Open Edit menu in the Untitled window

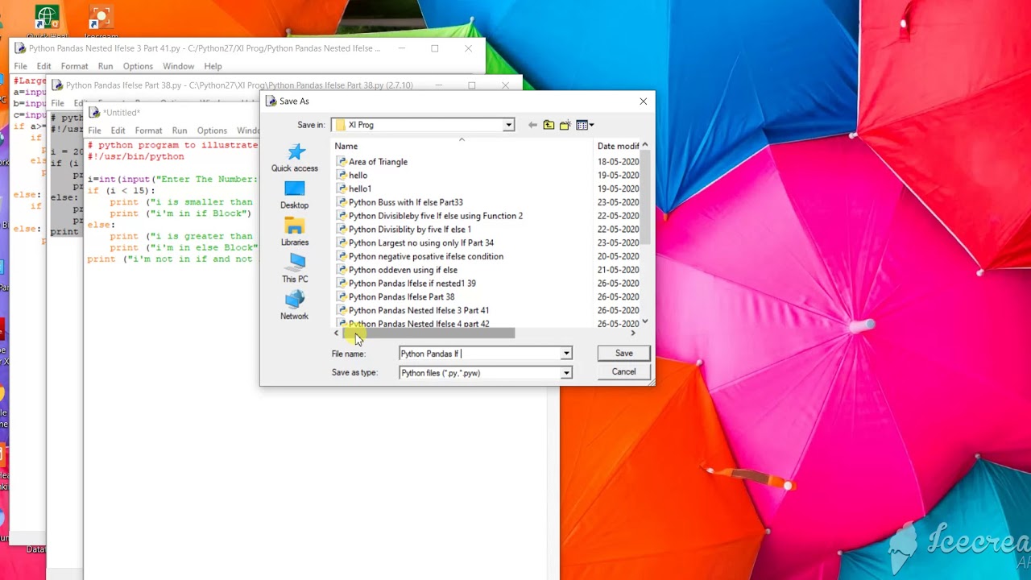click(118, 130)
